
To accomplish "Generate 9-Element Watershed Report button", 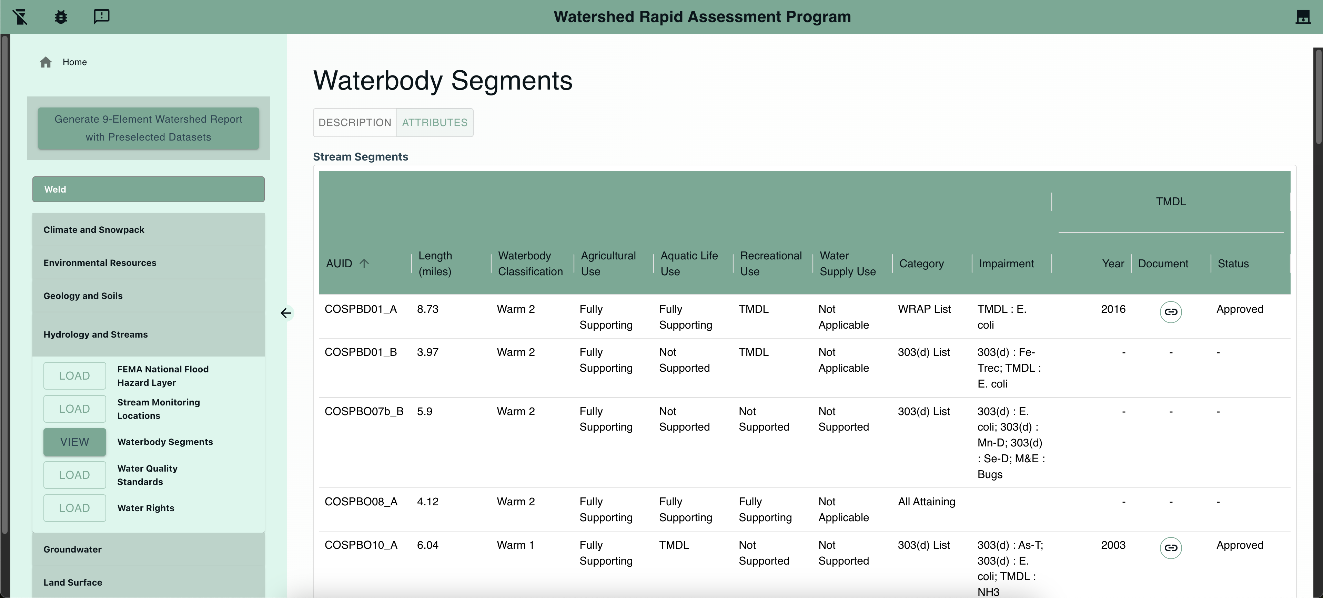I will (x=149, y=128).
